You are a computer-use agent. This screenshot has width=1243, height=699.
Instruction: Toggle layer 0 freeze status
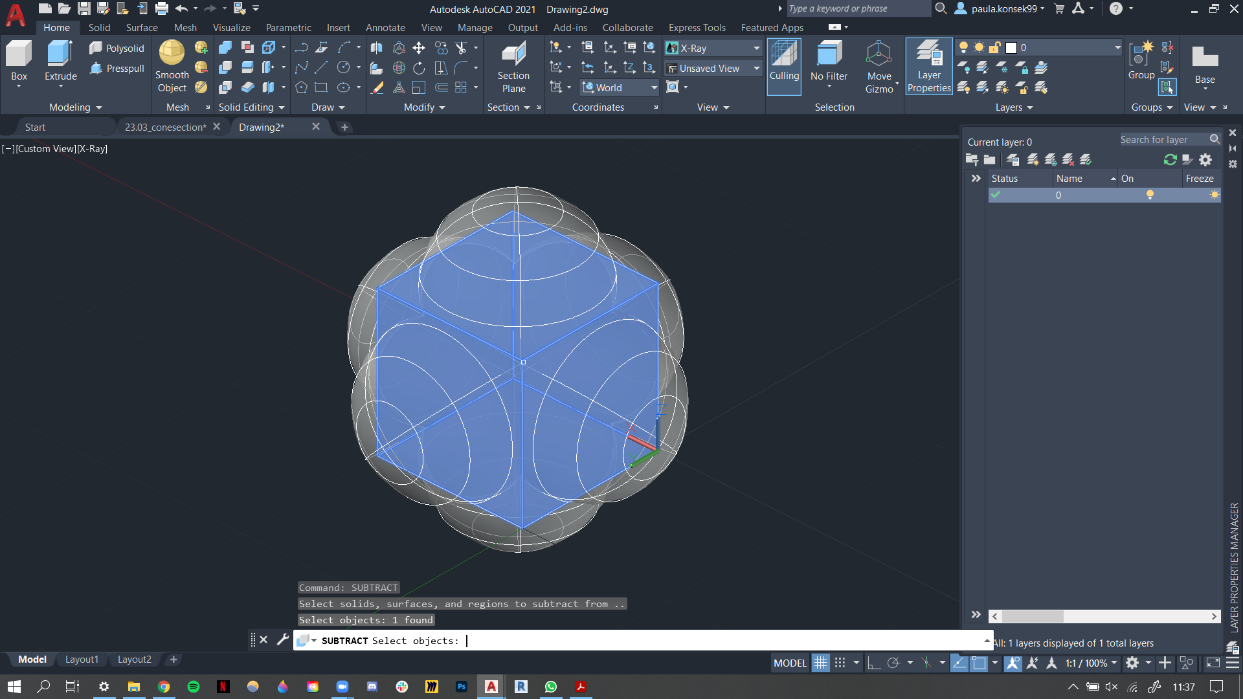1216,194
